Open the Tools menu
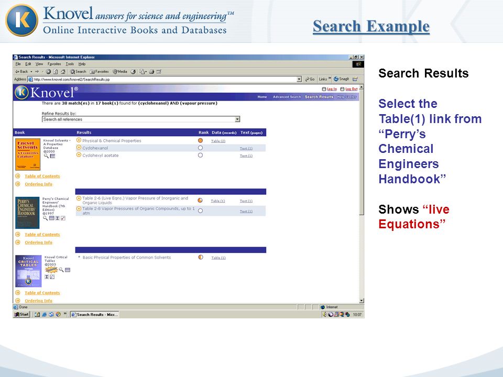Screen dimensions: 503x377 tap(70, 64)
